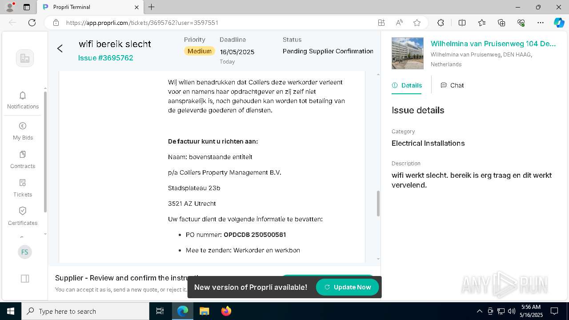Open browser extensions puzzle icon
Screen dimensions: 569x320
(441, 23)
